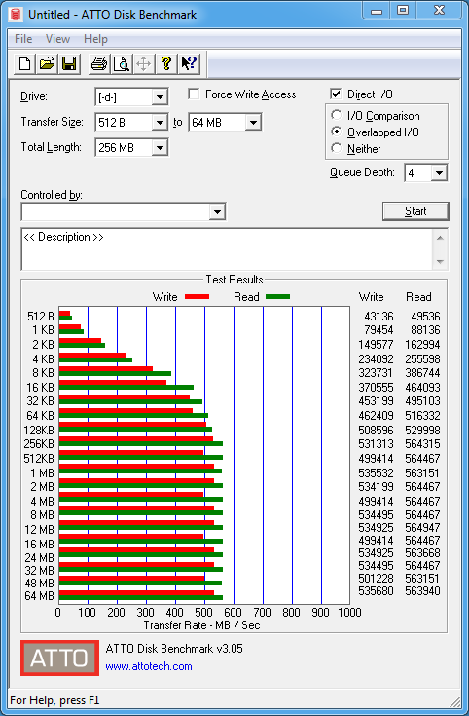Screen dimensions: 469x716
Task: Select the Overlapped I/O radio option
Action: pos(337,132)
